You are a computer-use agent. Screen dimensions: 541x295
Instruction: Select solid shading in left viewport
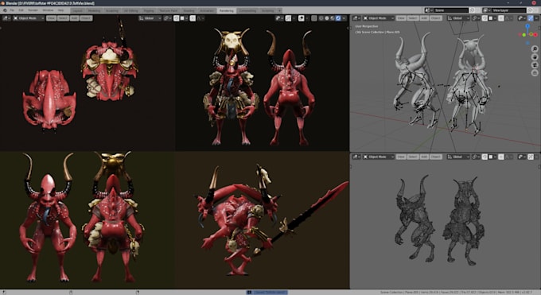(x=327, y=18)
